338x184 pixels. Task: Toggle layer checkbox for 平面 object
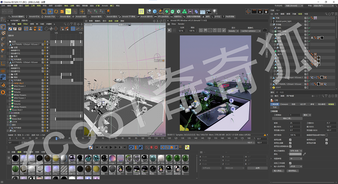coord(306,18)
